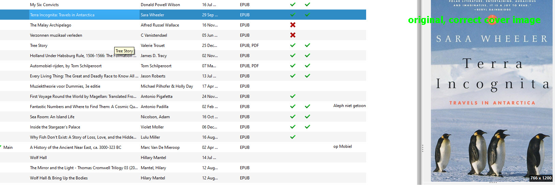Click the horizontal splitter dots below the cover
555x193 pixels.
493,182
